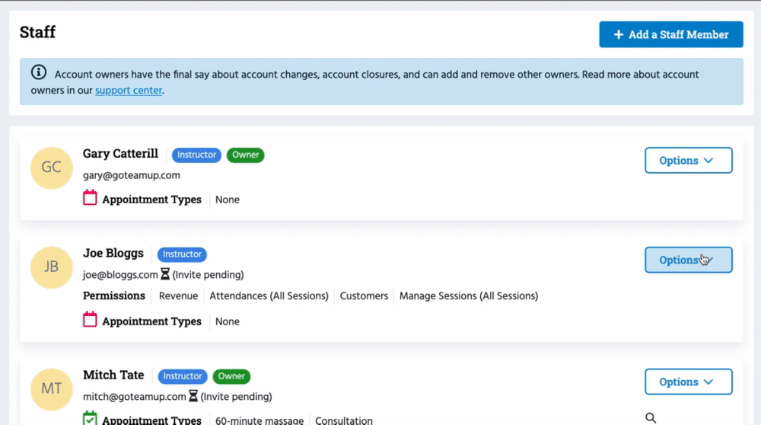Image resolution: width=761 pixels, height=425 pixels.
Task: Click Mitch's 60-minute massage appointment type
Action: click(x=260, y=420)
